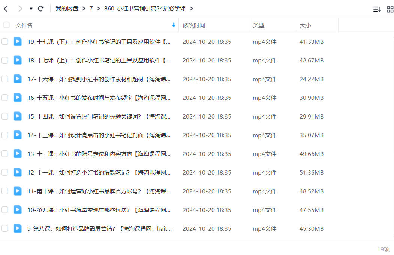Click video icon of 19-十七课(下)
The image size is (394, 255).
(18, 42)
